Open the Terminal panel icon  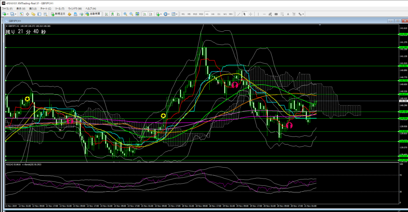tap(39, 14)
